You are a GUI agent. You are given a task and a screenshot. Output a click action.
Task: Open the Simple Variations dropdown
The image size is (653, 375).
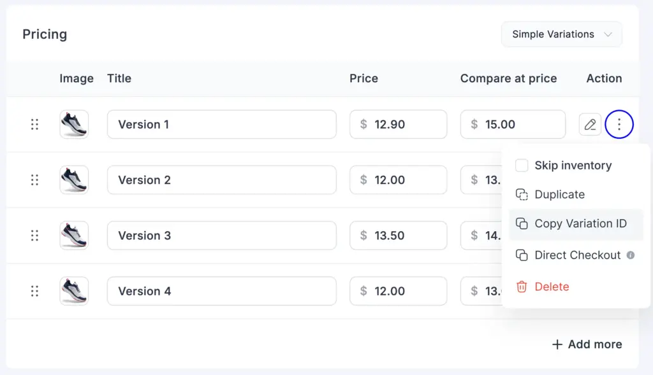coord(561,34)
